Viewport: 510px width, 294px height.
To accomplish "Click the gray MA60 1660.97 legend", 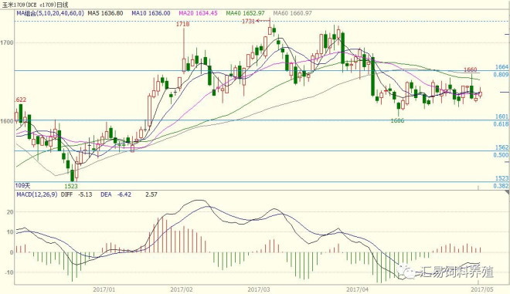I will (x=292, y=13).
